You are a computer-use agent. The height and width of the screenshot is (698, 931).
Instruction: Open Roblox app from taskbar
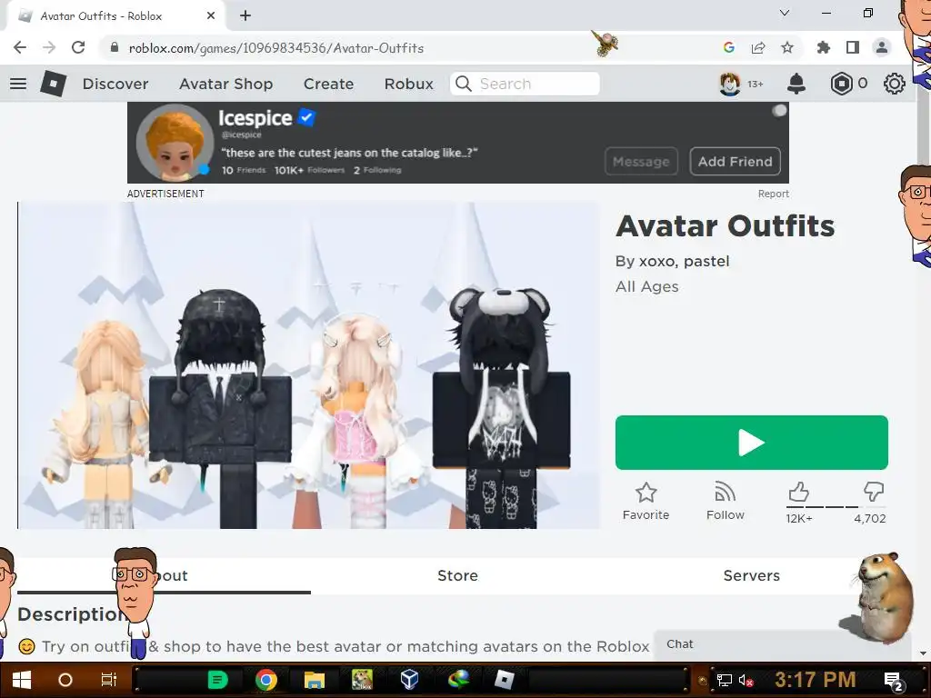tap(505, 680)
